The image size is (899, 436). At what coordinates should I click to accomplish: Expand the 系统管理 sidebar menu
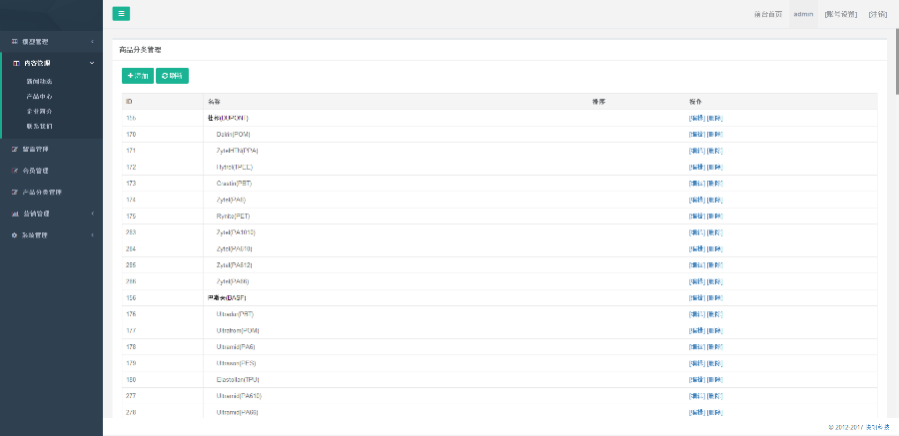[50, 235]
